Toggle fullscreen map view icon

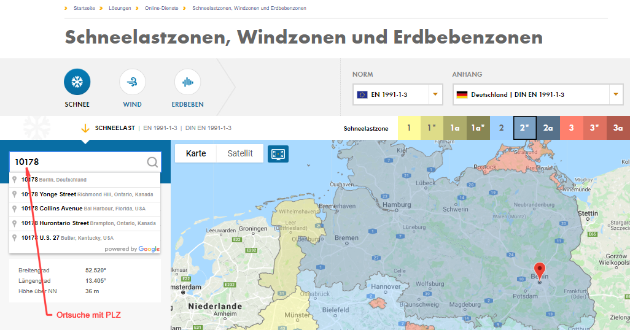[x=278, y=154]
